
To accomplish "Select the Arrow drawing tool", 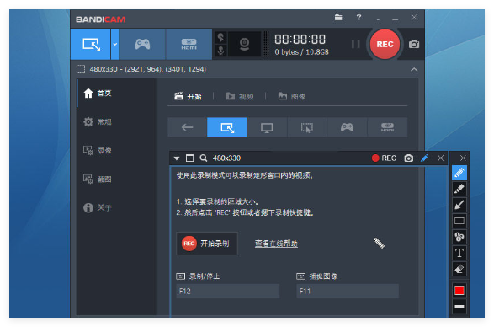I will (x=459, y=205).
